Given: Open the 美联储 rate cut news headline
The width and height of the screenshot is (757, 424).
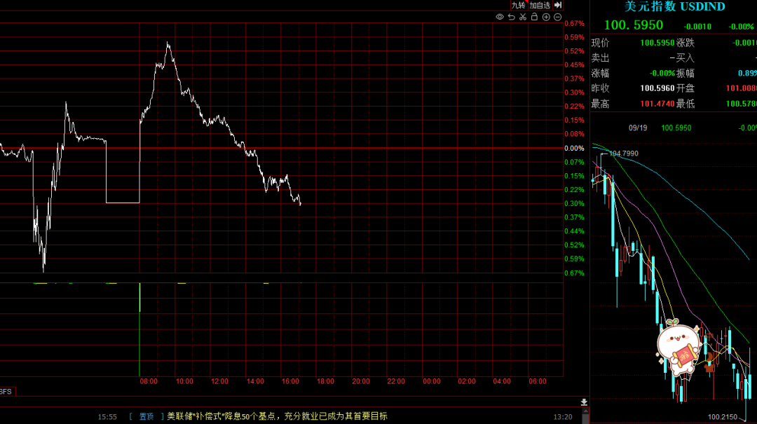Looking at the screenshot, I should coord(277,416).
